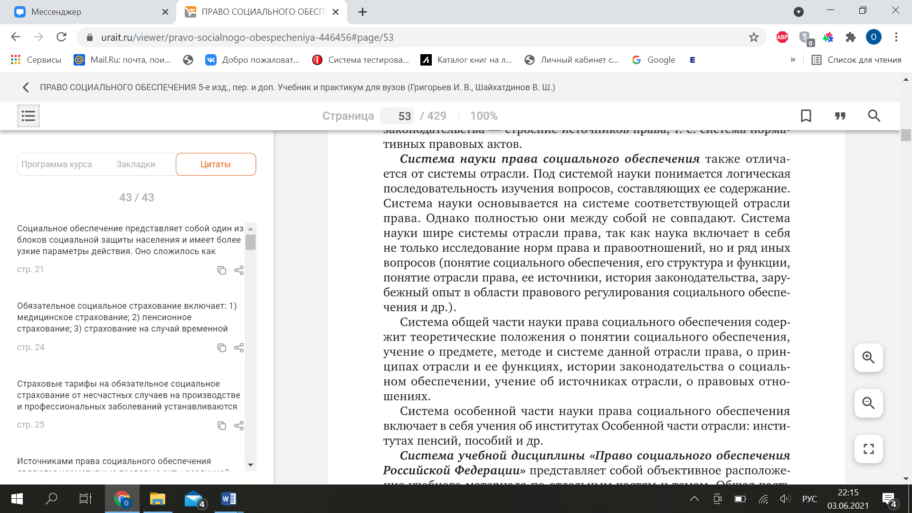912x513 pixels.
Task: Click the quotes list scrollbar up arrow
Action: [x=251, y=229]
